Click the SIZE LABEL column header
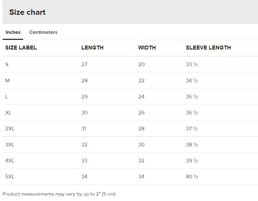The height and width of the screenshot is (201, 258). [21, 48]
